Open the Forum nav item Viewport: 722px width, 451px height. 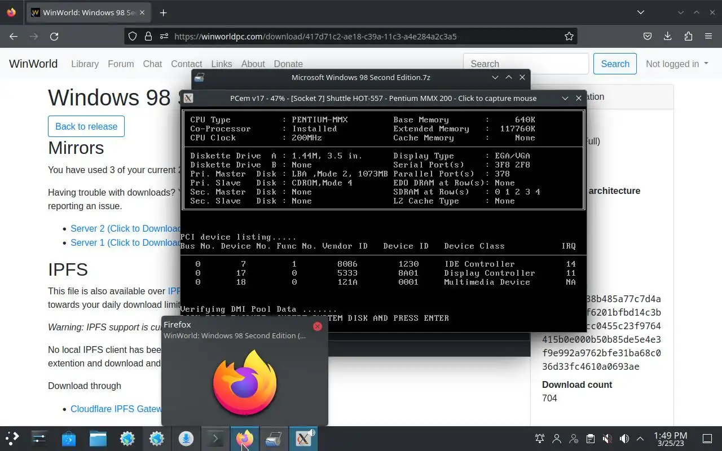[x=121, y=64]
